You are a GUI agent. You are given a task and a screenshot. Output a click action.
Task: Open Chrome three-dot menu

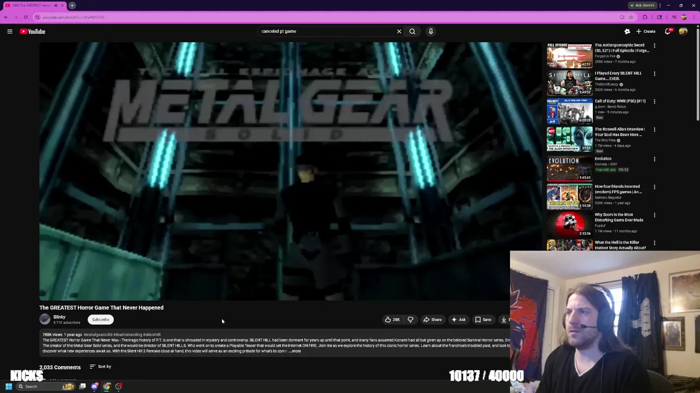point(694,17)
